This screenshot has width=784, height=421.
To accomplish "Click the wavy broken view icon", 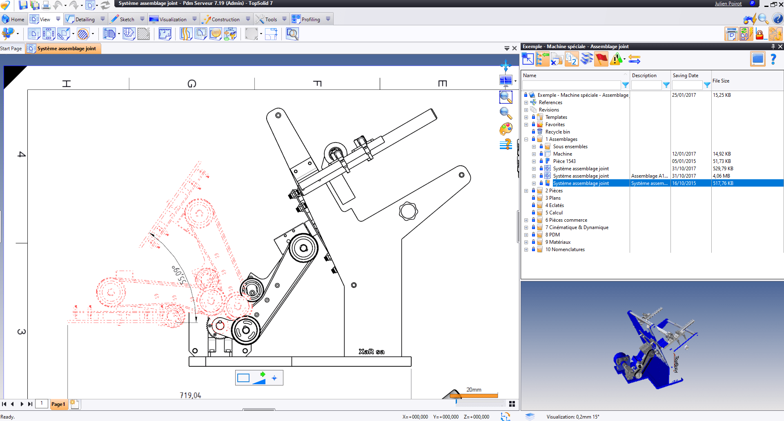I will 186,34.
